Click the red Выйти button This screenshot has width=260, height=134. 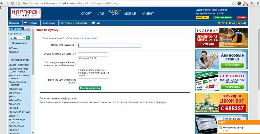pos(241,18)
